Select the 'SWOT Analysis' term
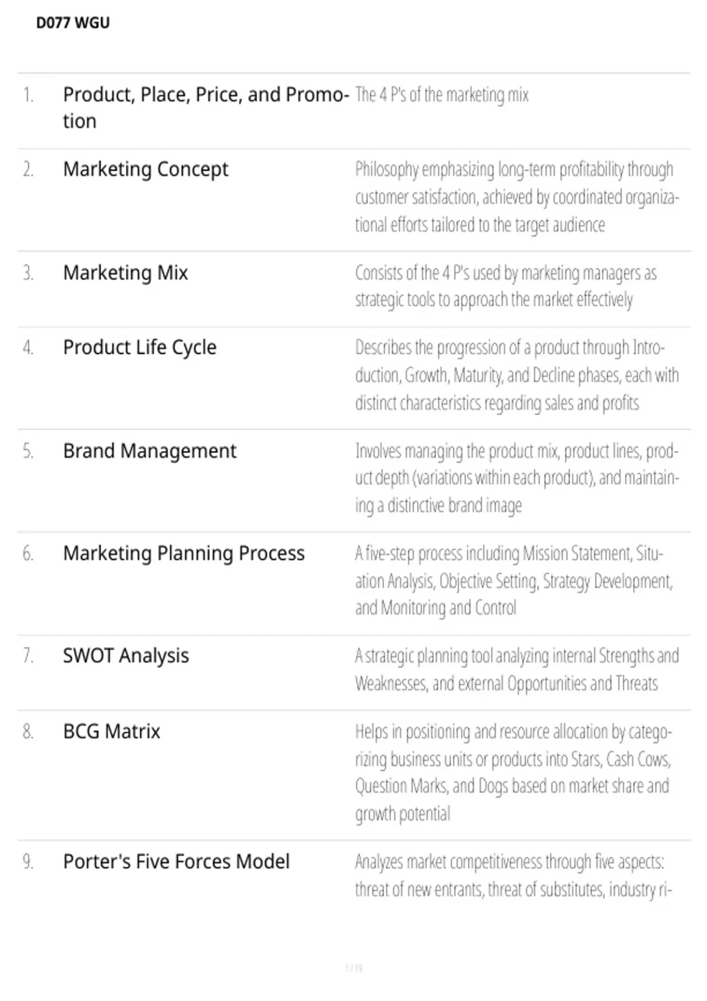 [126, 655]
